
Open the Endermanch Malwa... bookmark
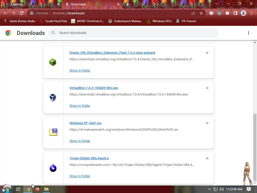[125, 21]
